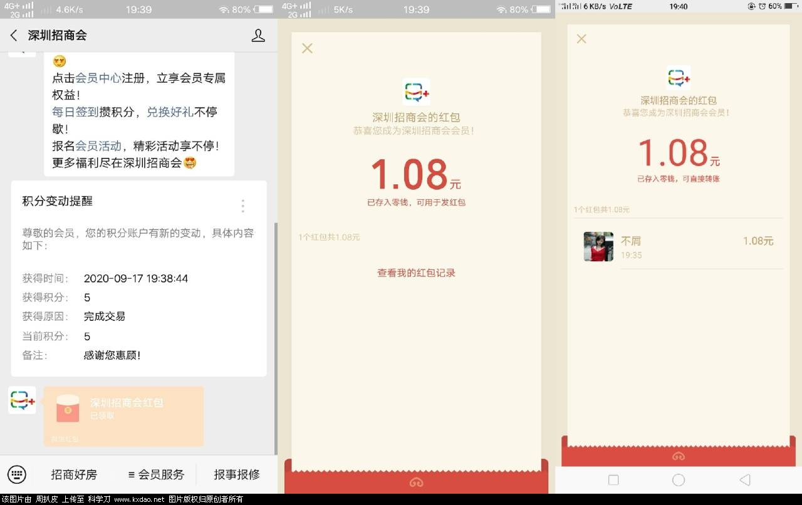The width and height of the screenshot is (802, 505).
Task: Tap the 获得时间 value 2020-09-17 19:38:44
Action: point(136,279)
